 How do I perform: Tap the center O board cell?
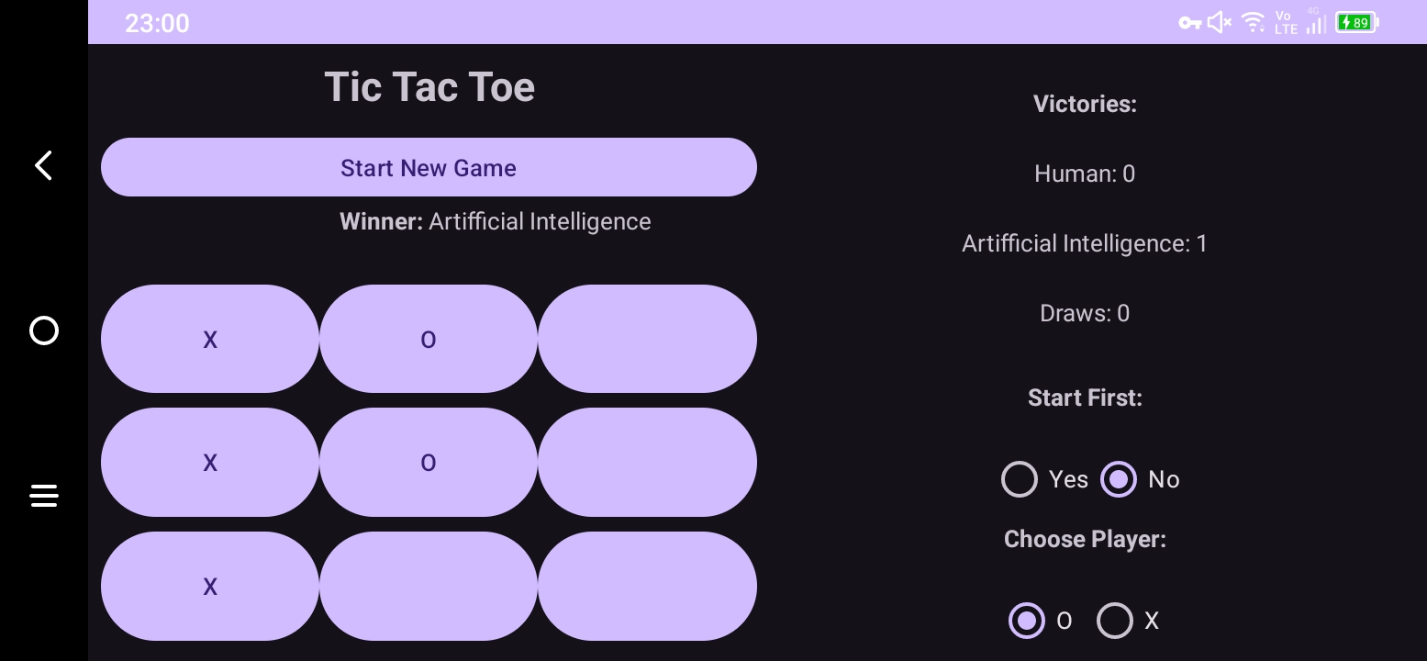pos(429,462)
